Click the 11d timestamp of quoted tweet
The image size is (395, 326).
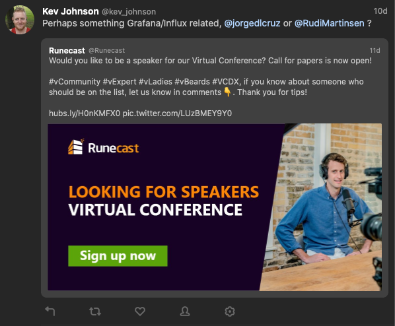[375, 51]
